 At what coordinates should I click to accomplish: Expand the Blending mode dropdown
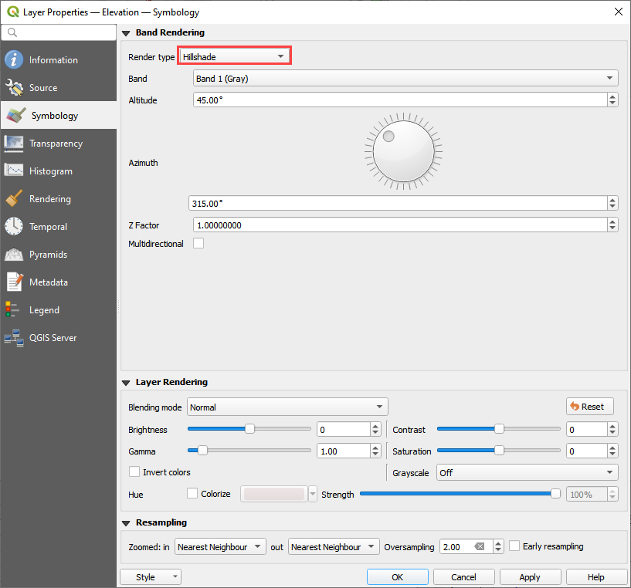[287, 407]
